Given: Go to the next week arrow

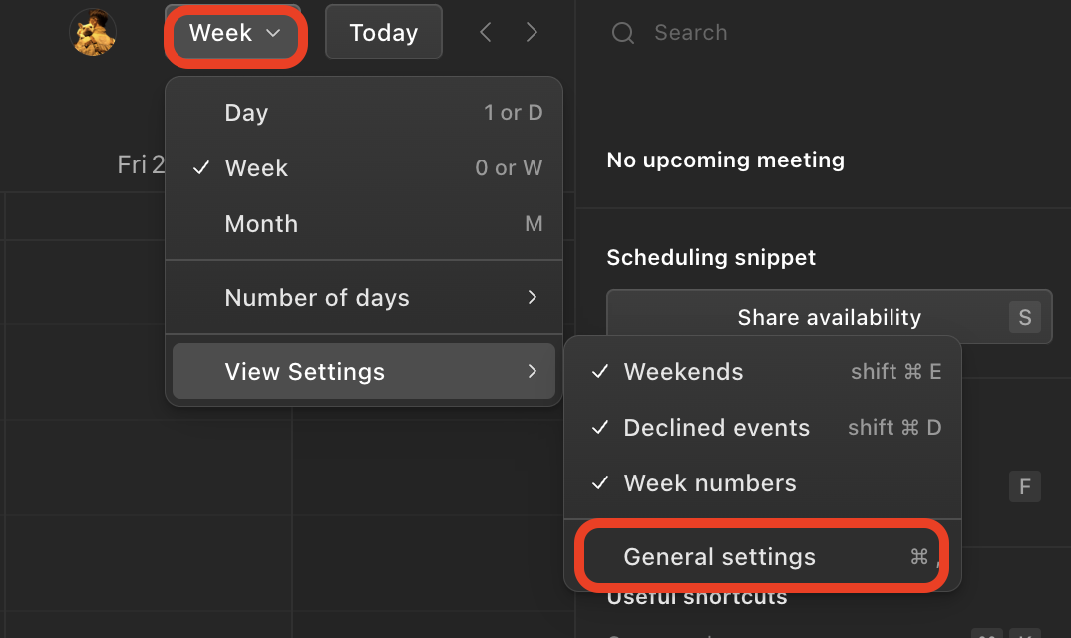Looking at the screenshot, I should [532, 33].
